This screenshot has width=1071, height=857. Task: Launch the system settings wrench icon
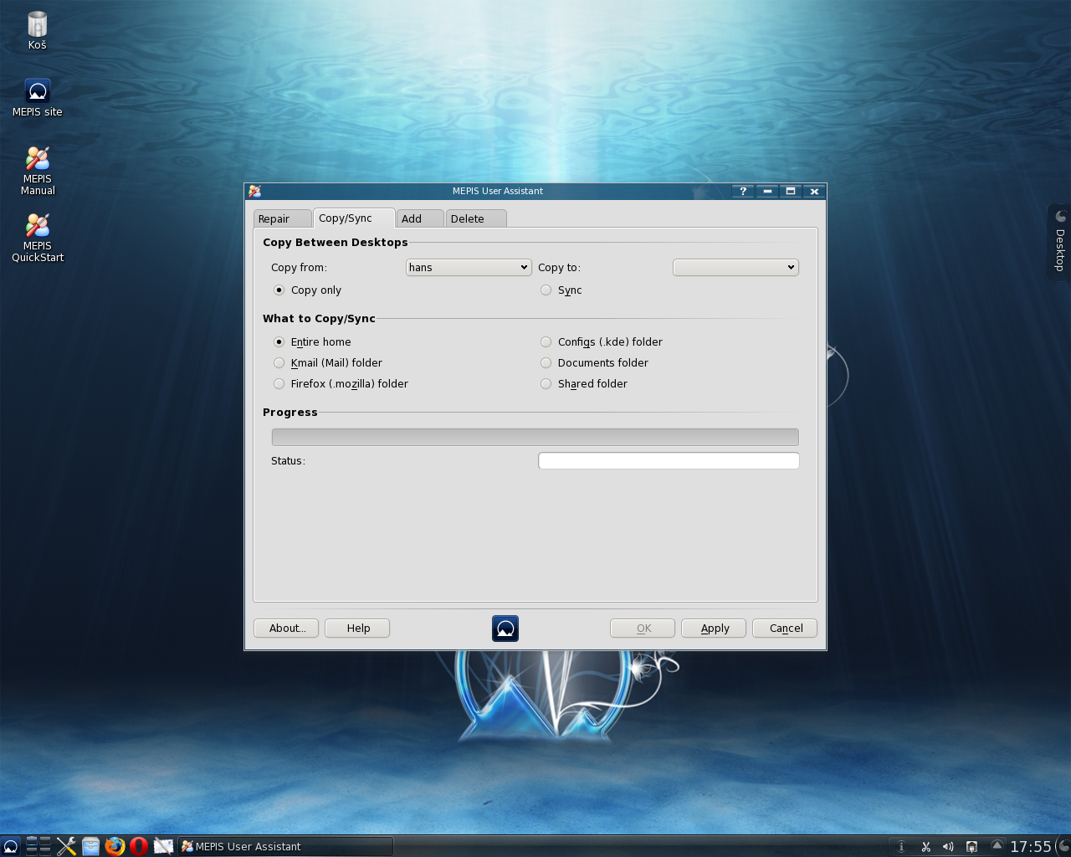pos(67,846)
